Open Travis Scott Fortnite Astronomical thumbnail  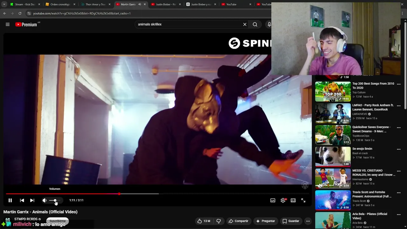(x=333, y=200)
